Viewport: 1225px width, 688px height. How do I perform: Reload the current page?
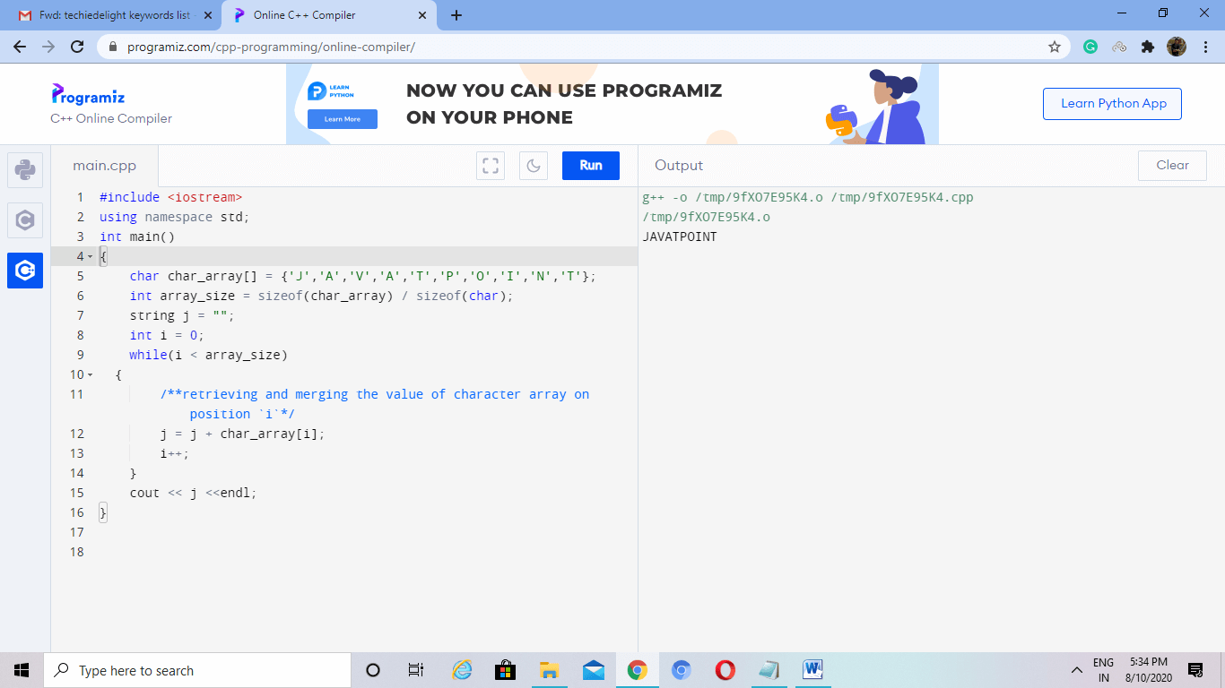[75, 47]
